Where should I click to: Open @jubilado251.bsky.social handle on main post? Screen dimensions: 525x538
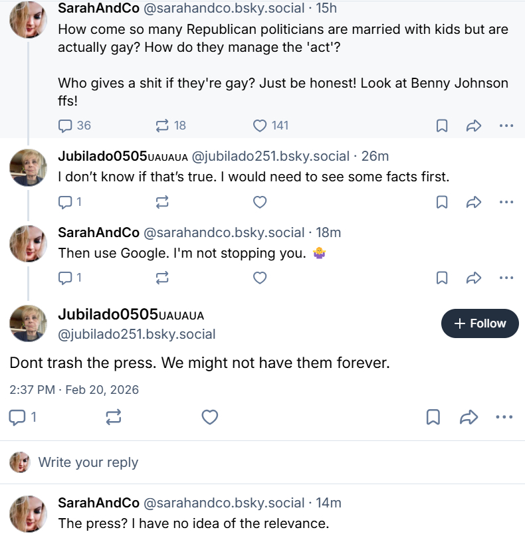click(x=137, y=334)
